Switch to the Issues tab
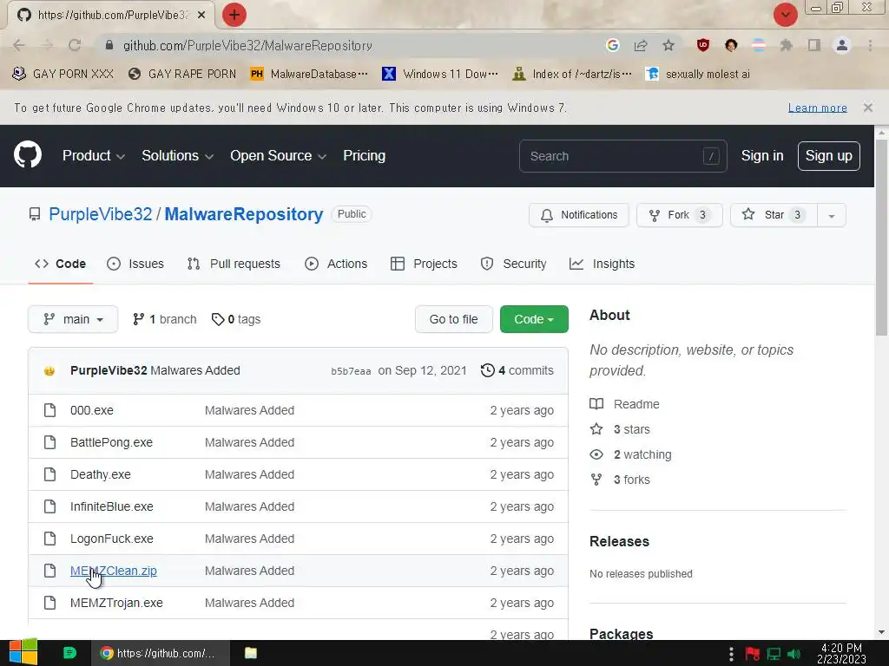The width and height of the screenshot is (889, 666). click(135, 264)
